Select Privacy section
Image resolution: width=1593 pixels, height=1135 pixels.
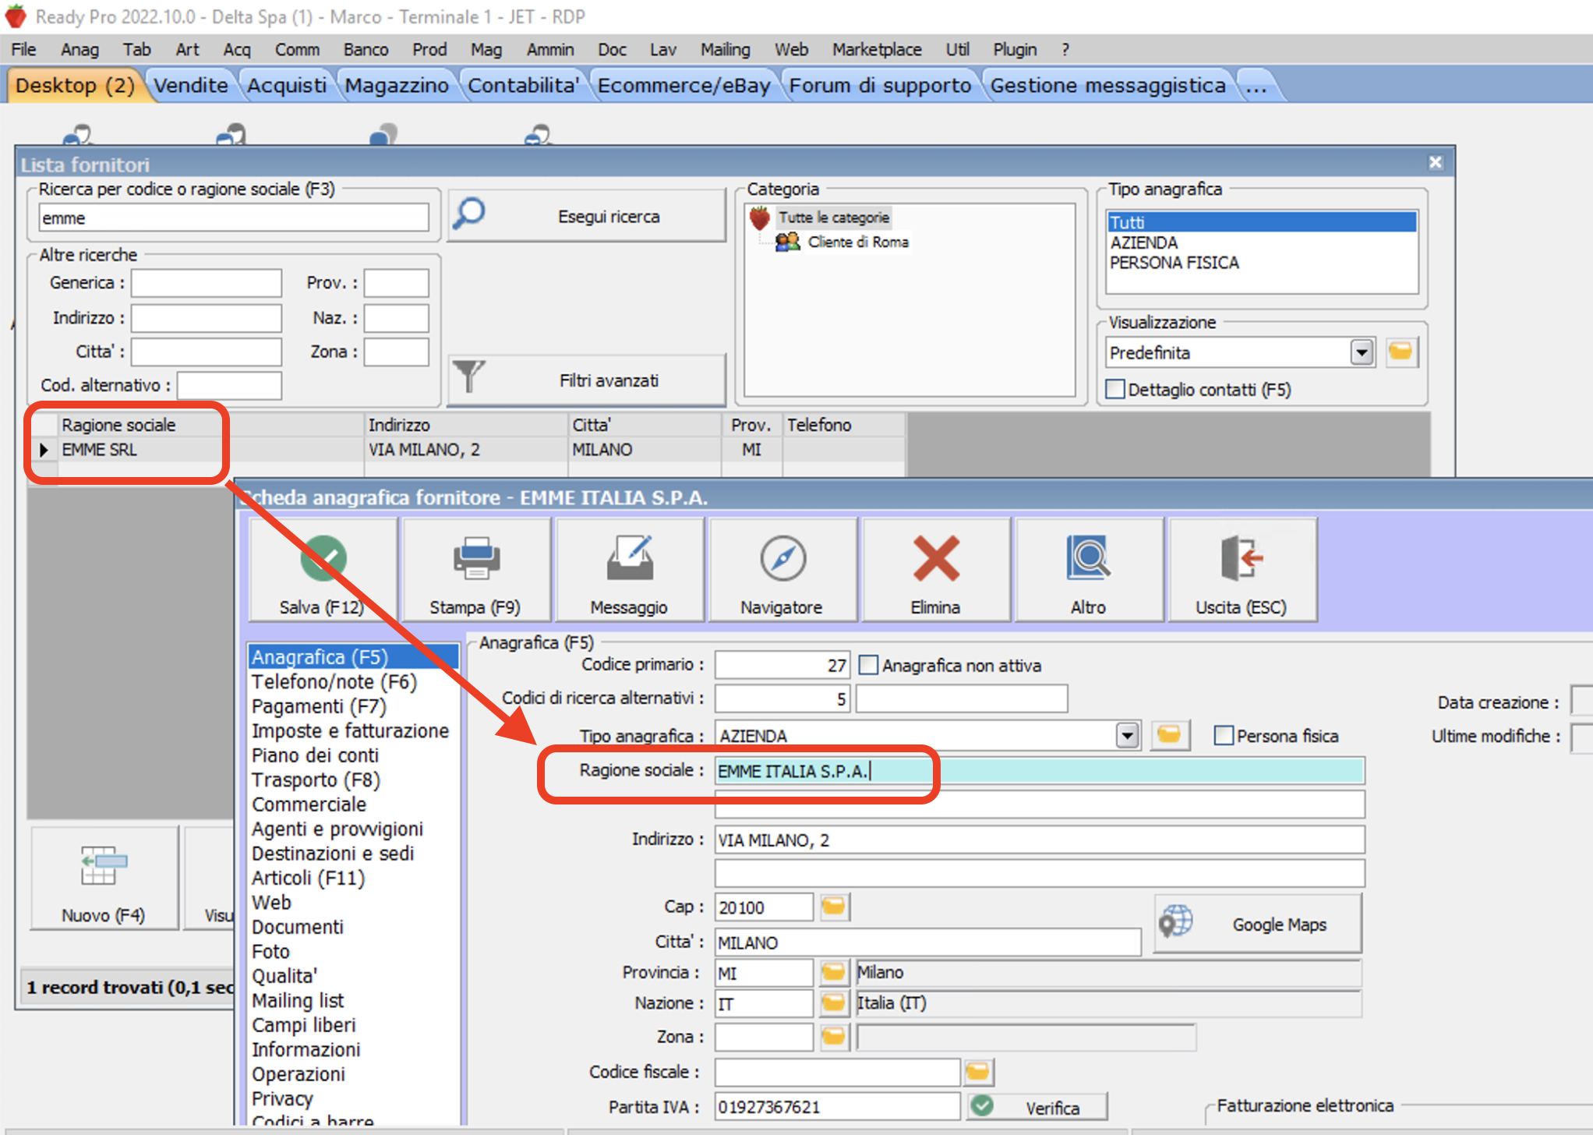pyautogui.click(x=282, y=1099)
